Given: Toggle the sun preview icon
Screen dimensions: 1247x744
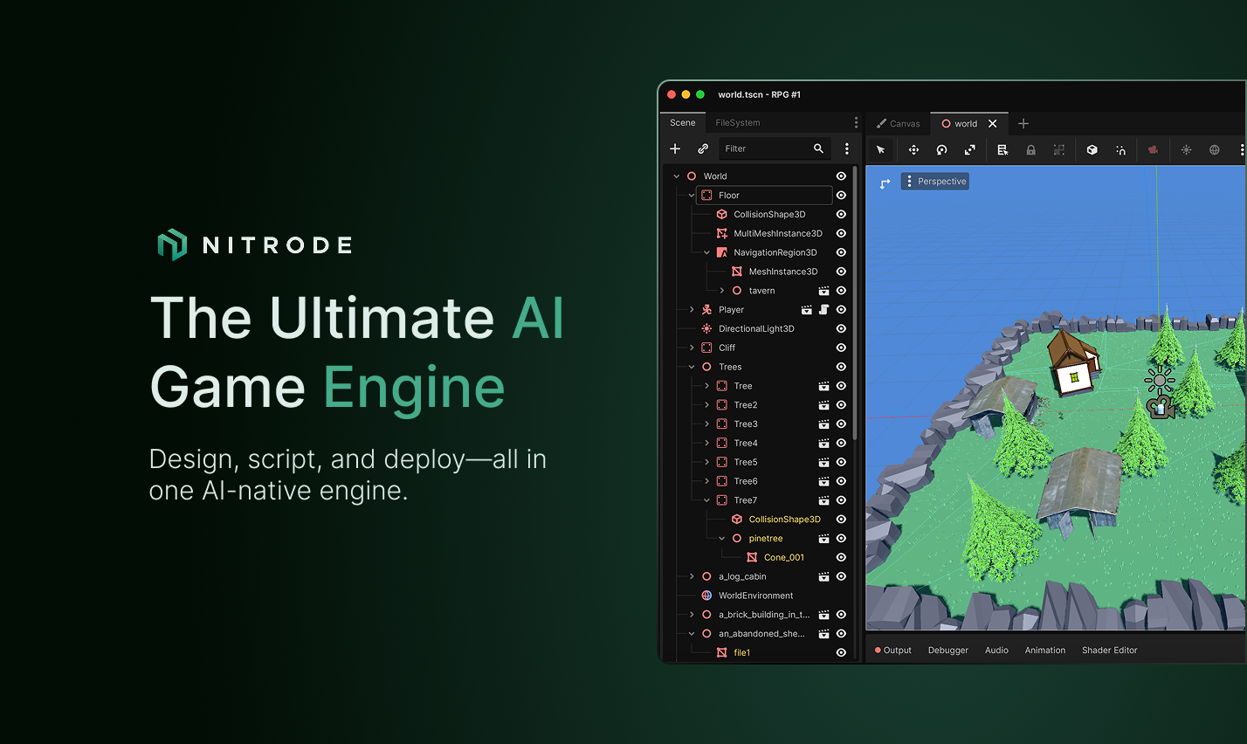Looking at the screenshot, I should [x=1186, y=149].
